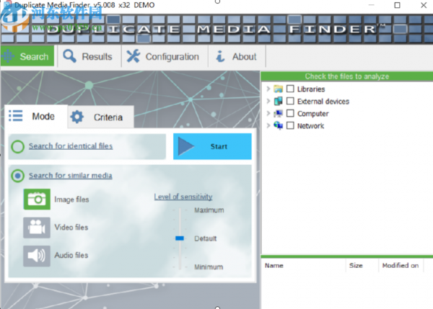Open the Level of sensitivity link

click(183, 197)
